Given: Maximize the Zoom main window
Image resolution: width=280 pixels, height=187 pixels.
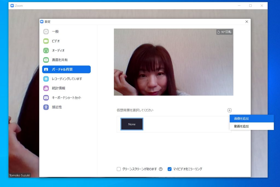Looking at the screenshot, I should point(250,6).
